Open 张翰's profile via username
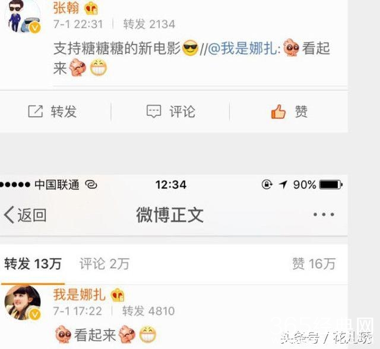This screenshot has height=349, width=380. (66, 8)
